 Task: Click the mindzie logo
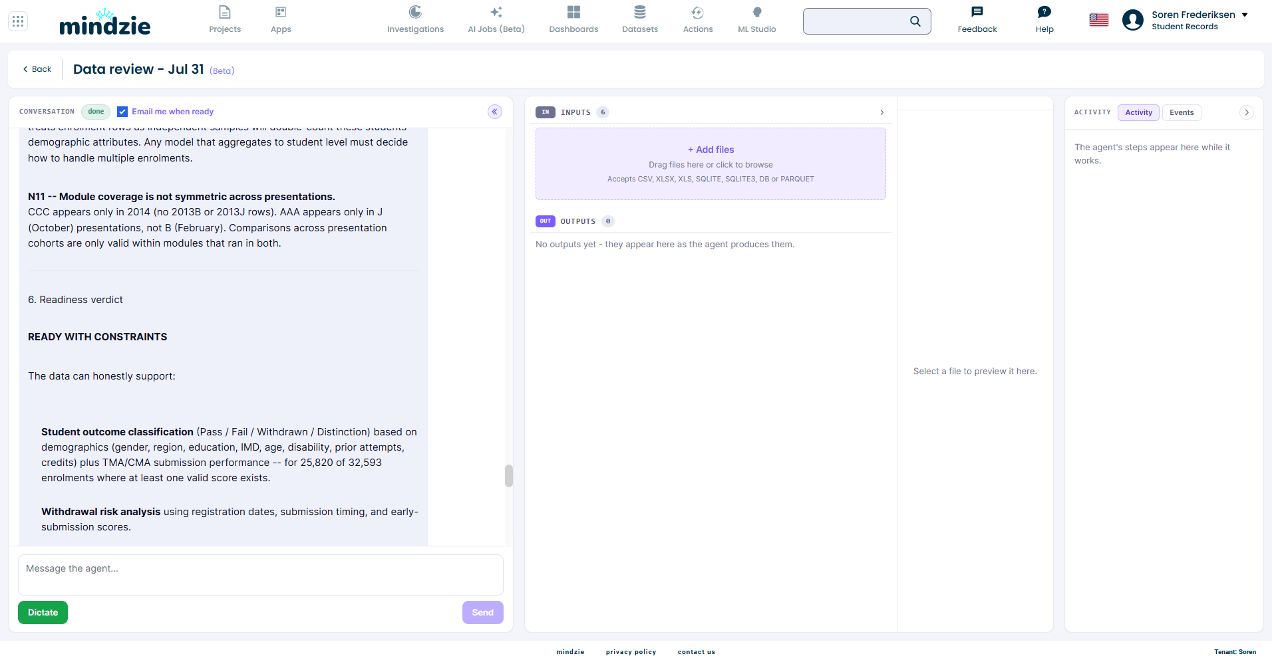point(105,22)
